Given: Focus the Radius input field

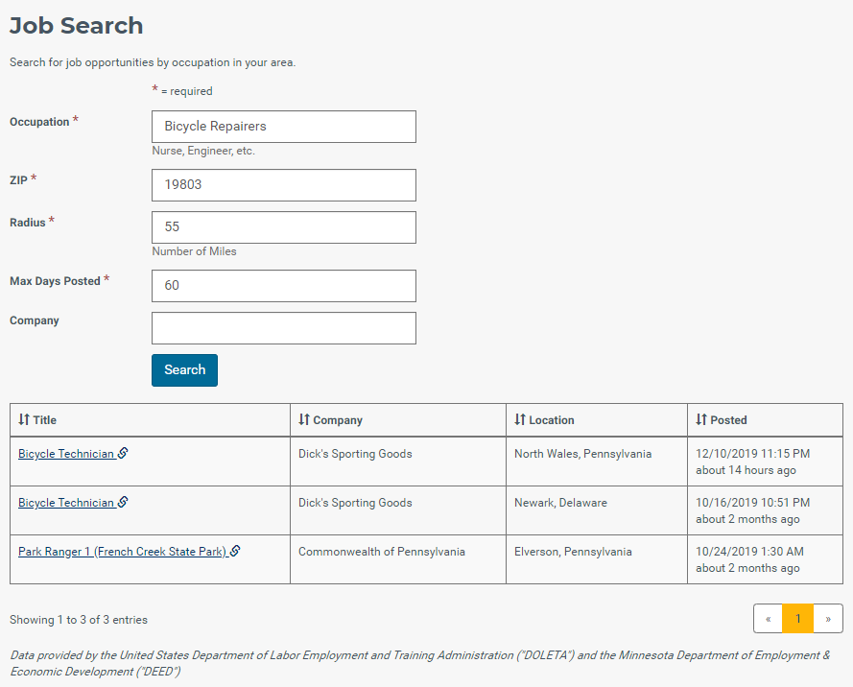Looking at the screenshot, I should (284, 227).
